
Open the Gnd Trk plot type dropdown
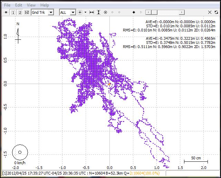51,12
